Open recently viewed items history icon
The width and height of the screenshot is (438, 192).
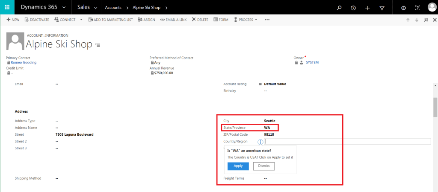(x=353, y=8)
